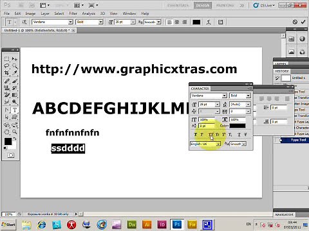Screen dimensions: 309x231
Task: Right align text in options bar
Action: [x=184, y=22]
